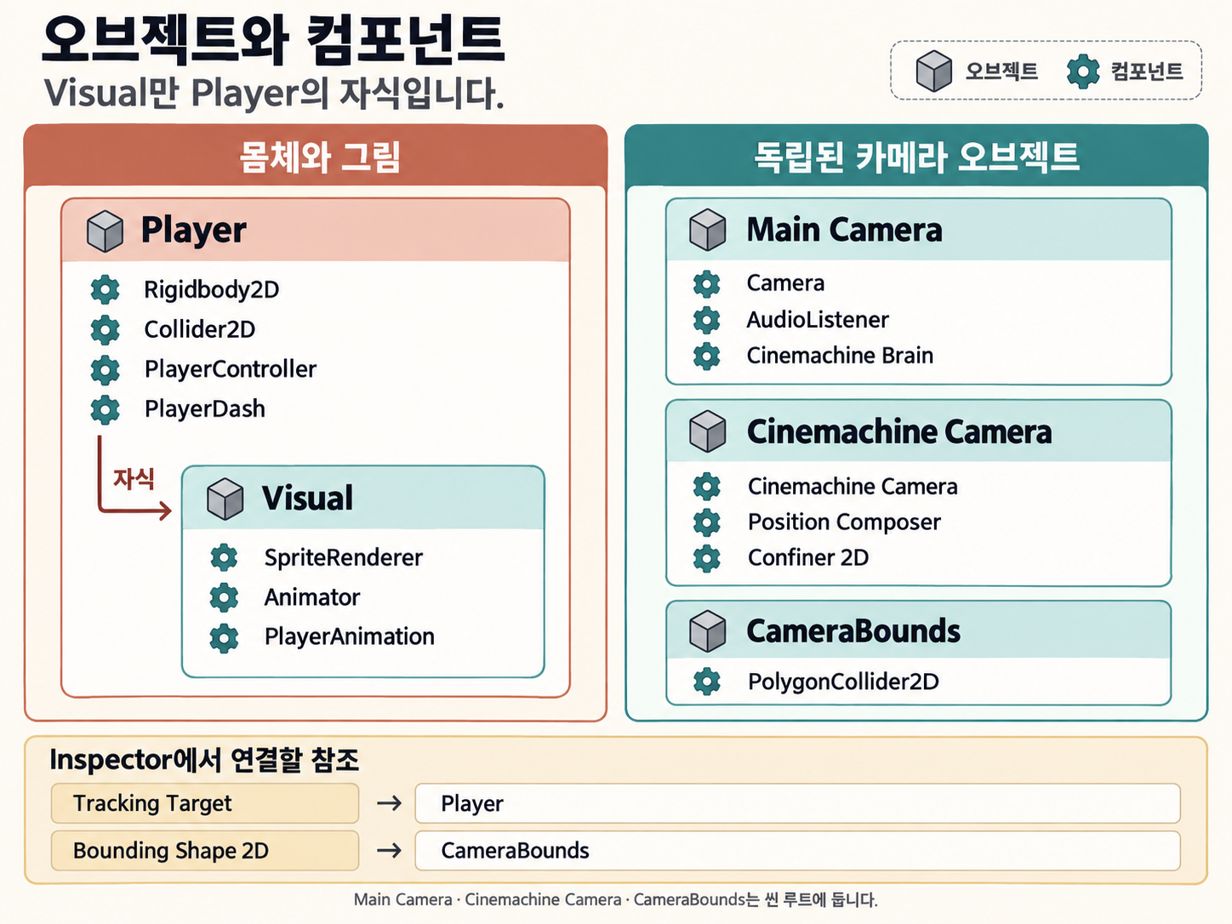Click the CameraBounds reference value field
Screen dimensions: 1232x924
[798, 851]
